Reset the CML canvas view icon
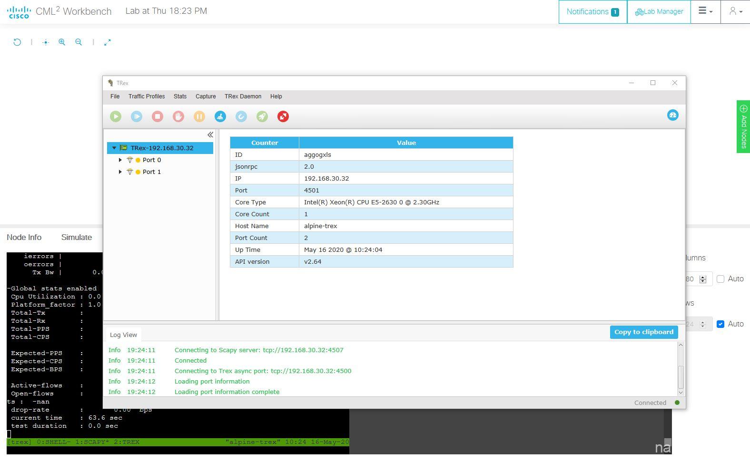 pos(17,42)
